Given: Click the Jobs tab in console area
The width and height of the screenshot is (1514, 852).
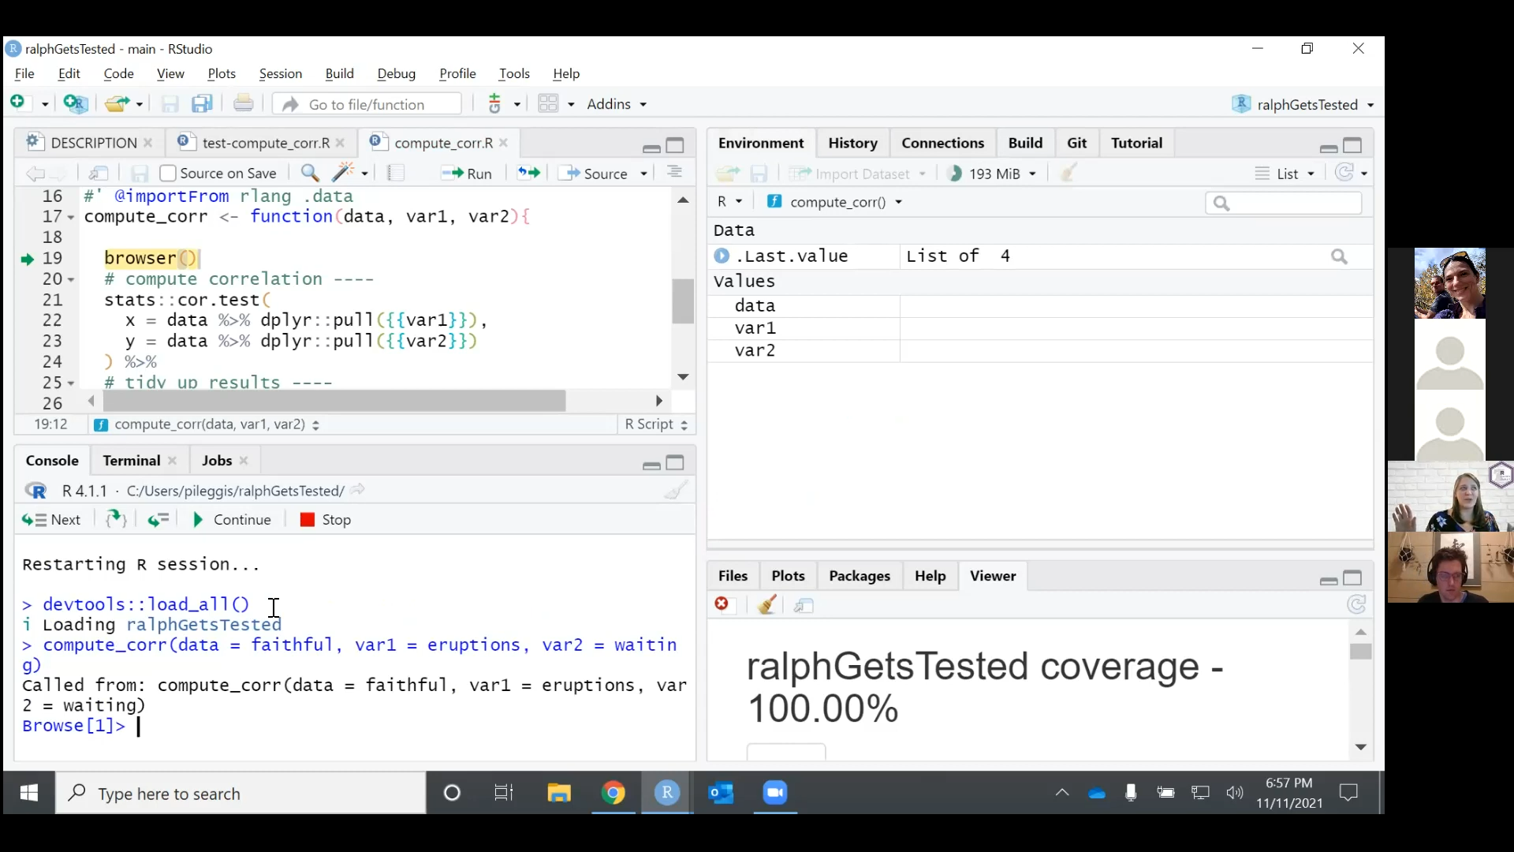Looking at the screenshot, I should click(216, 460).
